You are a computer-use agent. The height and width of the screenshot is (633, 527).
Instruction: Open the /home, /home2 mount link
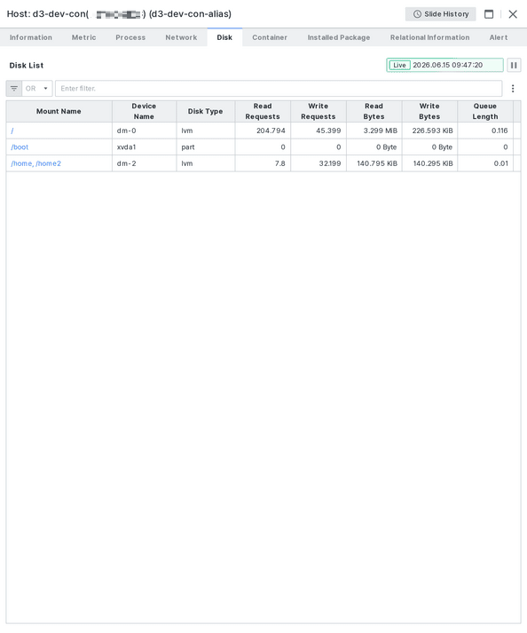point(35,163)
